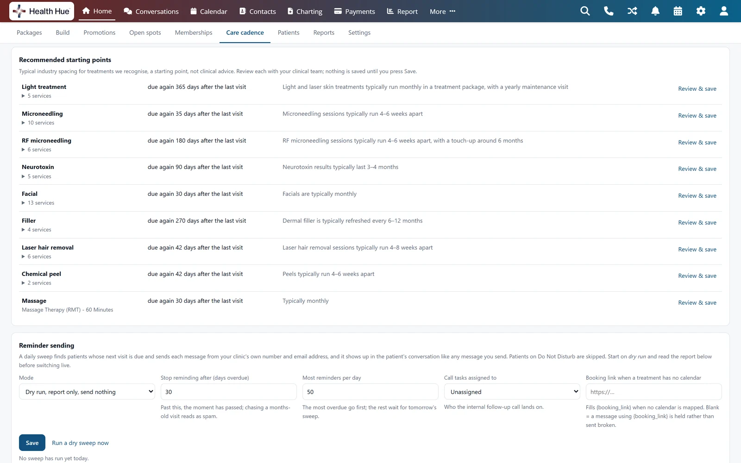Switch to the Packages tab

tap(29, 33)
